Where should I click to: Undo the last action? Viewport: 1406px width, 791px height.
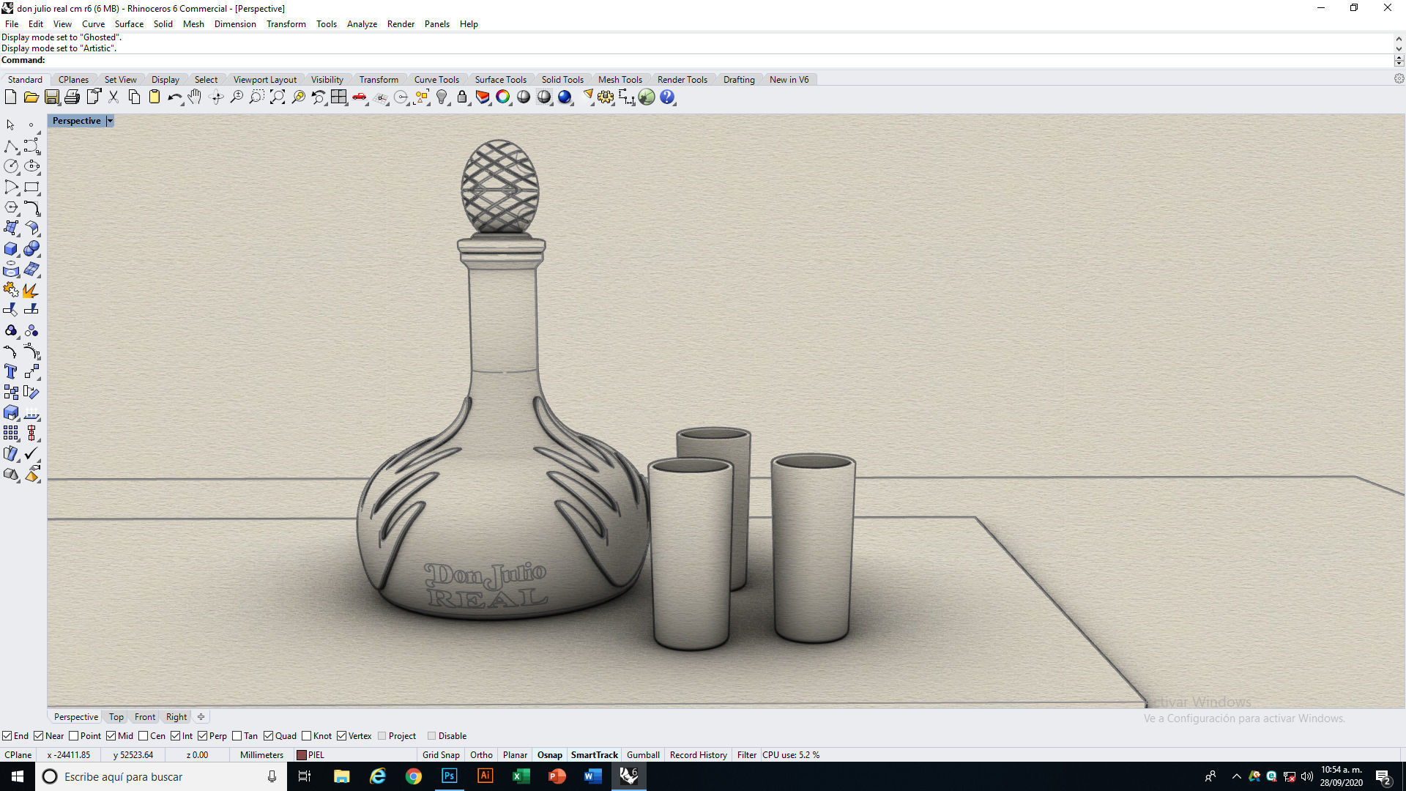174,97
